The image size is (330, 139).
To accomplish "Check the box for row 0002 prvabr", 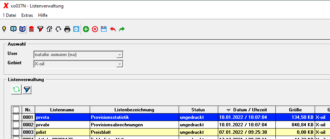I will pyautogui.click(x=16, y=125).
